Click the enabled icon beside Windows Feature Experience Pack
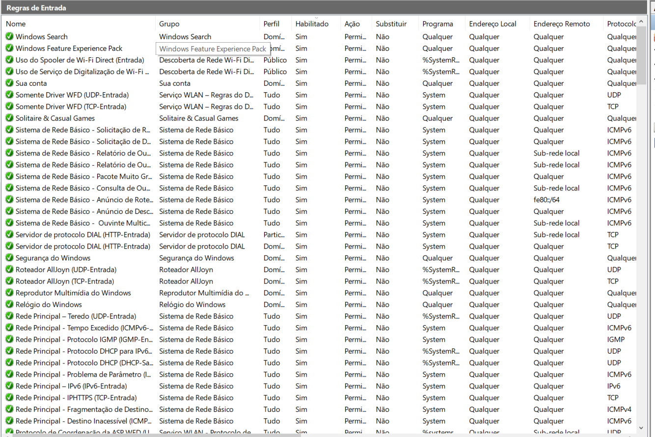Screen dimensions: 655x437 point(9,48)
